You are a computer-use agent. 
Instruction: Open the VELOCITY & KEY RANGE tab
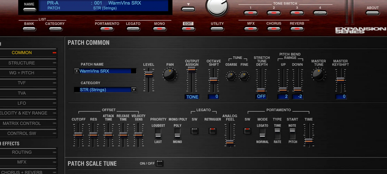click(x=28, y=113)
